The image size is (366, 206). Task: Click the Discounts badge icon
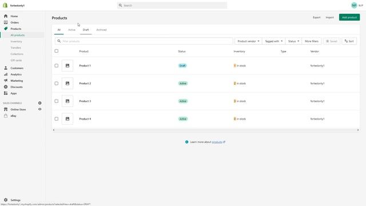pos(6,87)
